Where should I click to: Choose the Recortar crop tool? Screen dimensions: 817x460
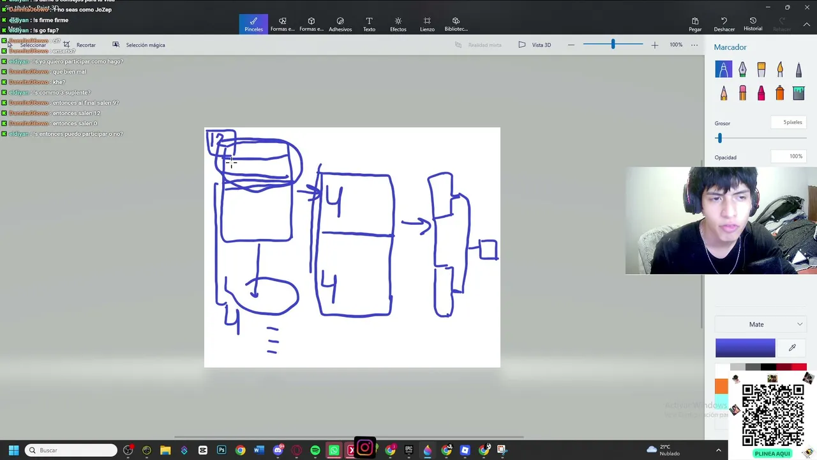click(x=80, y=45)
